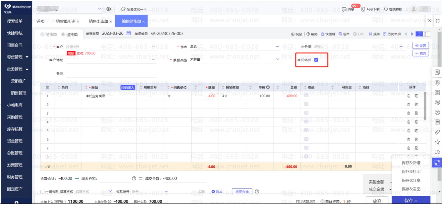Expand the 保存 button options arrow
This screenshot has height=204, width=442.
click(416, 201)
